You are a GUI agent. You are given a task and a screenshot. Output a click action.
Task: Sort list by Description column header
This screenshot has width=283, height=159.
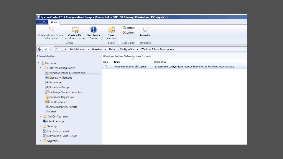(200, 62)
